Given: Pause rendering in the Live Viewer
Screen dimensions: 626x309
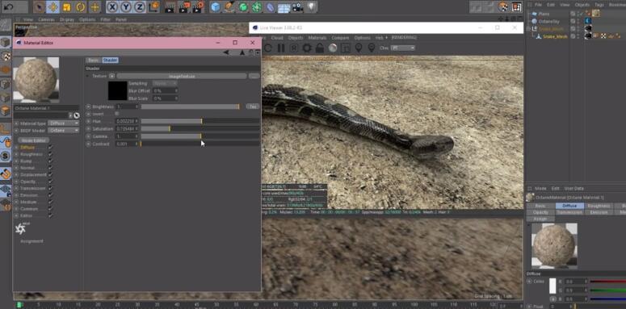Looking at the screenshot, I should coord(281,48).
